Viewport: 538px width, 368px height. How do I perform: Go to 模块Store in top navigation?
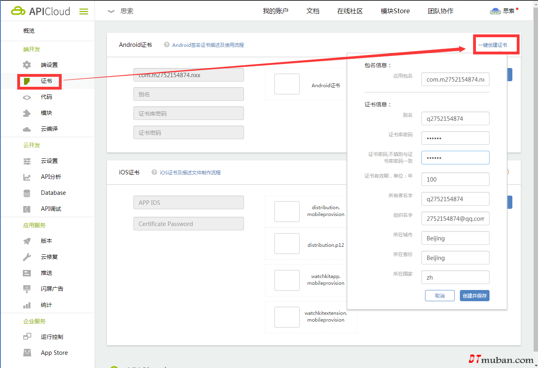coord(395,11)
